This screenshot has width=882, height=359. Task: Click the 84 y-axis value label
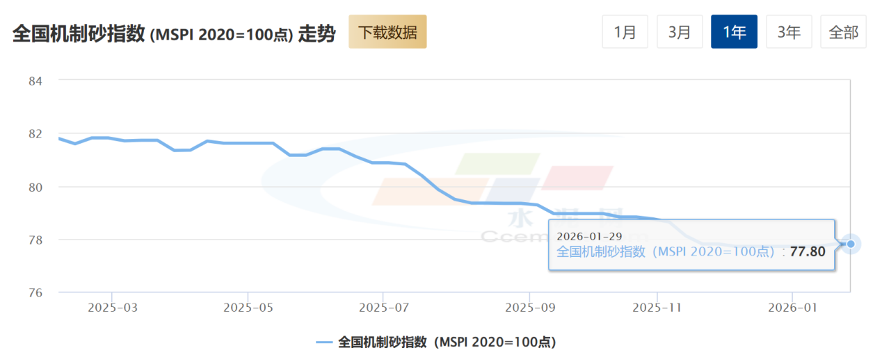point(35,81)
